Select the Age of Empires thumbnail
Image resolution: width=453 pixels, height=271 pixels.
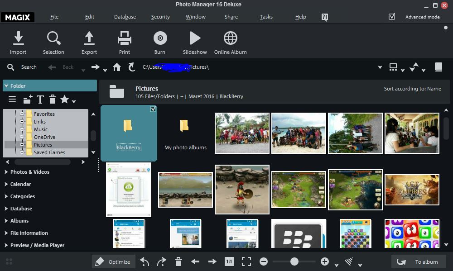tap(412, 190)
